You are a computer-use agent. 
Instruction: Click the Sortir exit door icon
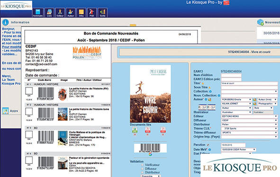[x=102, y=13]
